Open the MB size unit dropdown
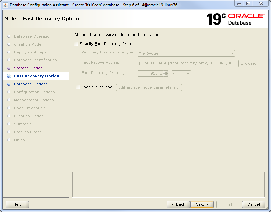This screenshot has height=212, width=271. [181, 74]
